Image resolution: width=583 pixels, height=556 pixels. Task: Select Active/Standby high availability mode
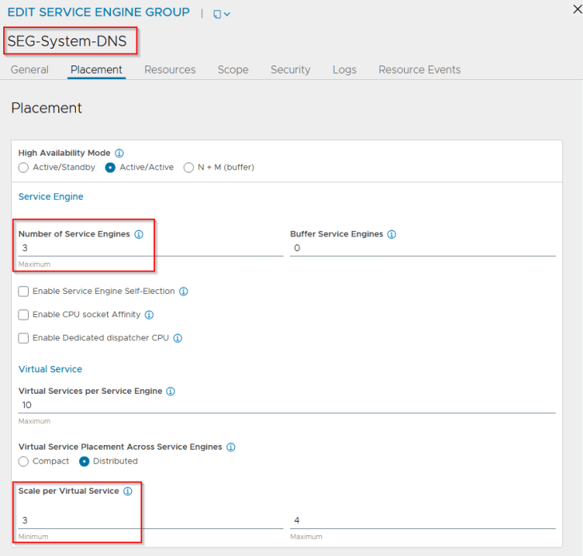(x=23, y=168)
